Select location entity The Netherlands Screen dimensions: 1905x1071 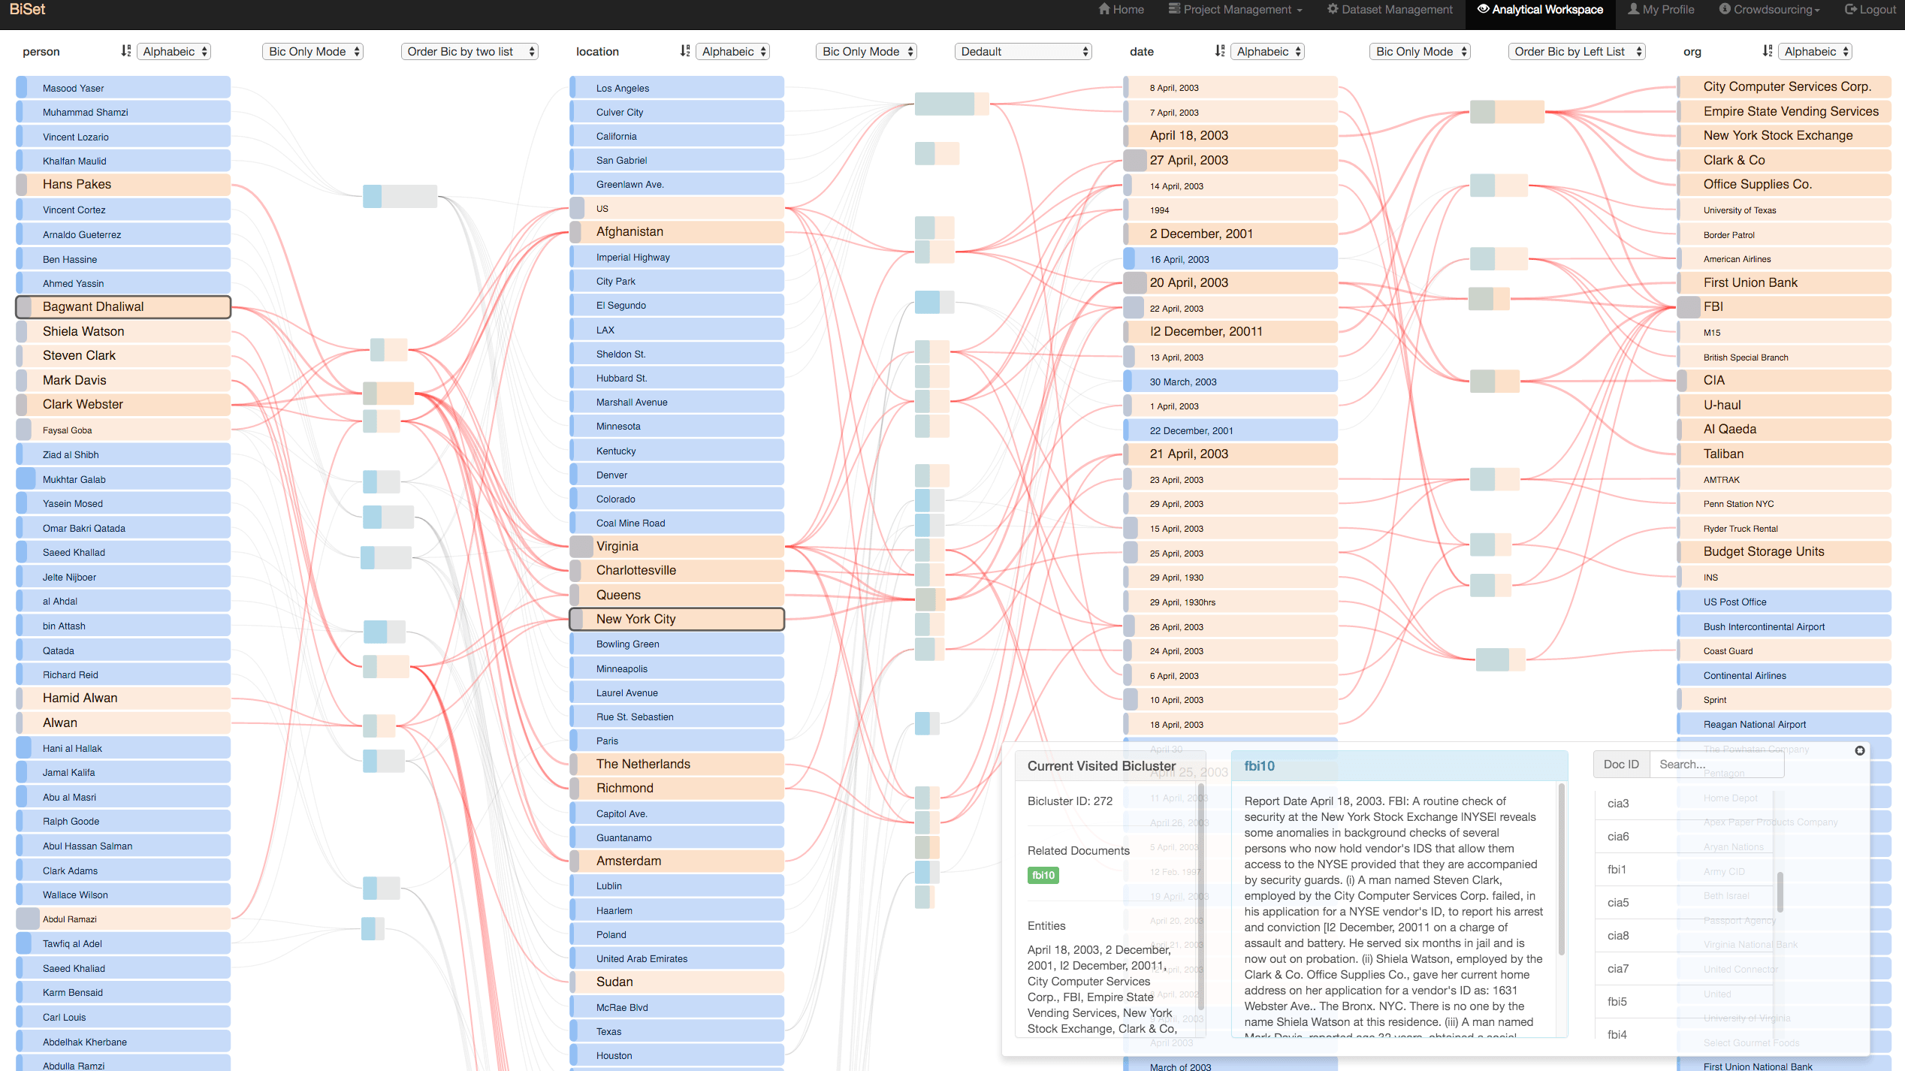point(677,764)
